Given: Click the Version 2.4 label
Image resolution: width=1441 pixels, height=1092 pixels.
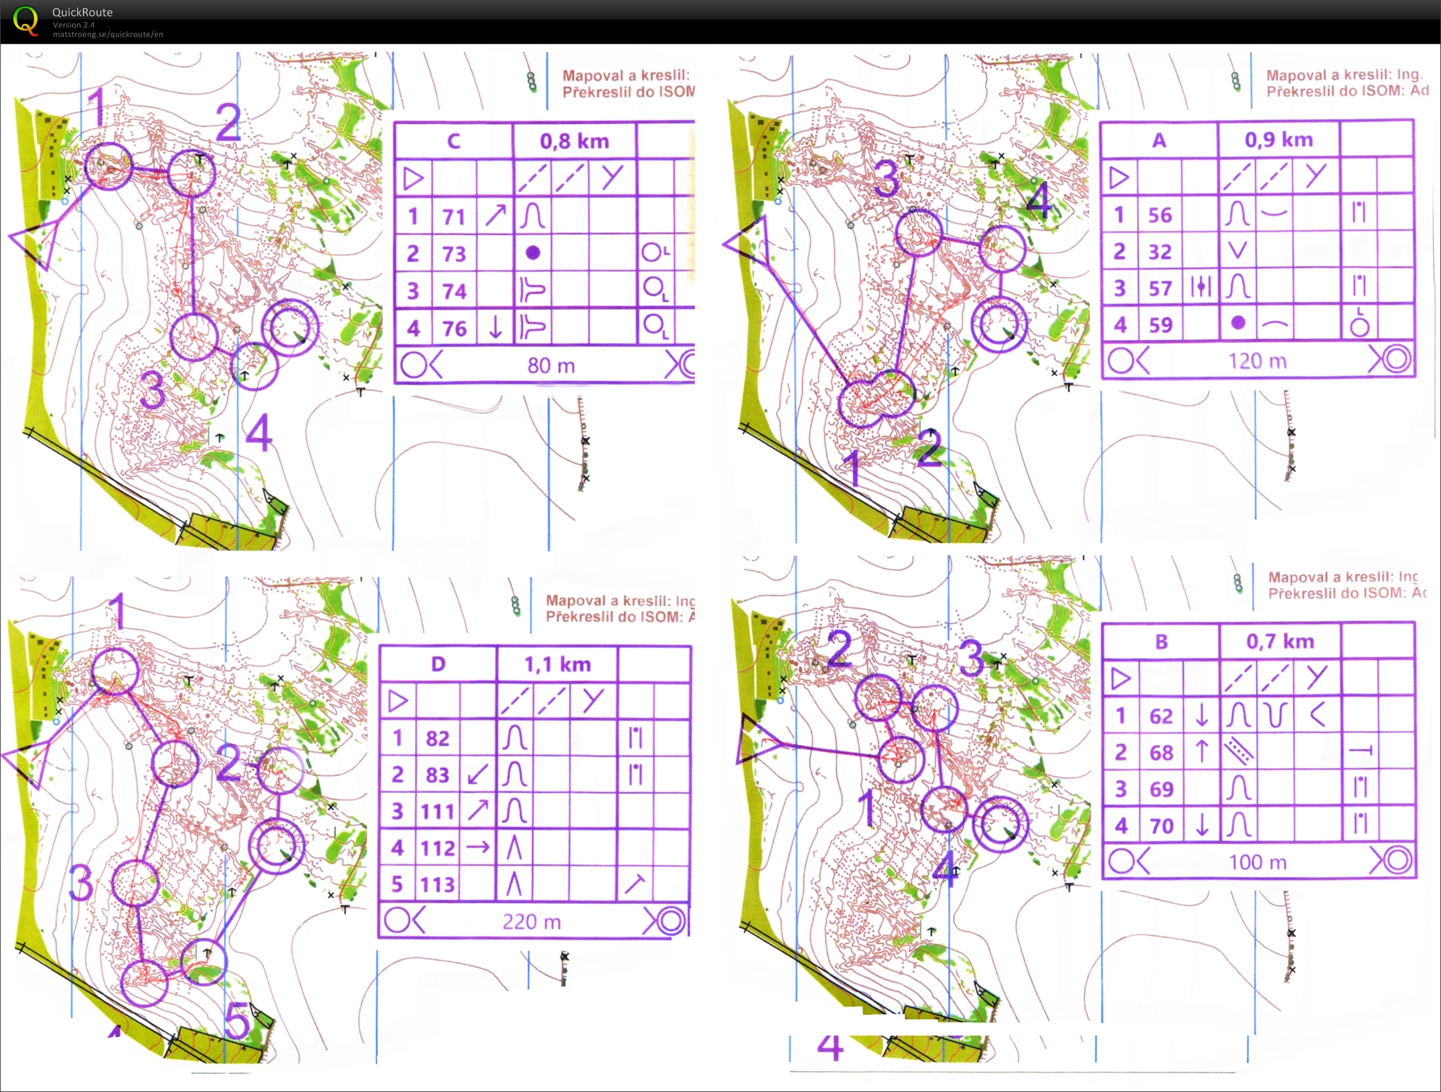Looking at the screenshot, I should click(74, 25).
